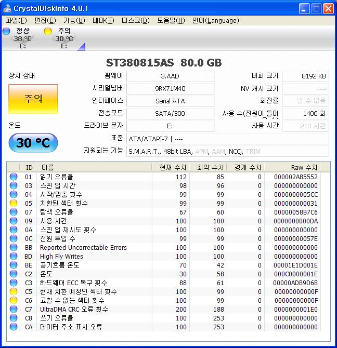The height and width of the screenshot is (348, 337).
Task: Open the 파일(F) menu
Action: (16, 21)
